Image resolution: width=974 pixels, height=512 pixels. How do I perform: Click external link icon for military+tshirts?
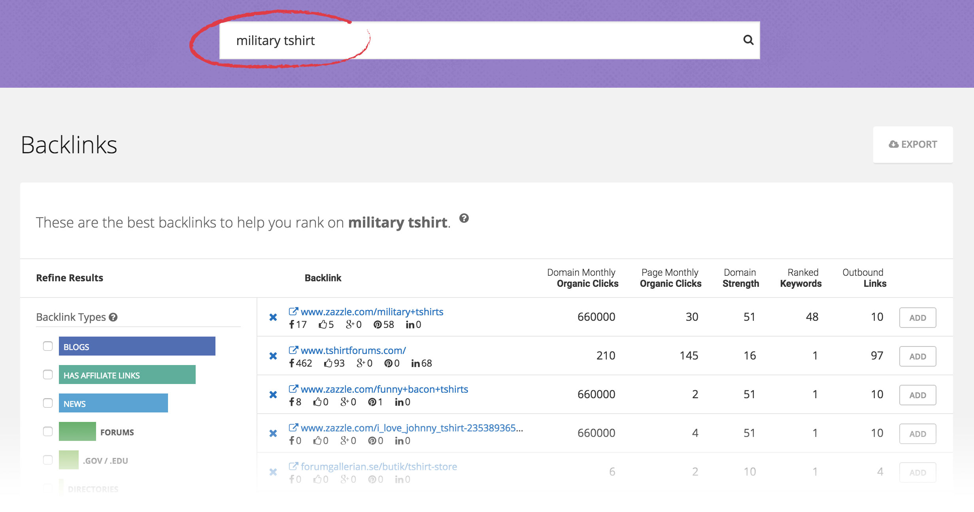click(x=293, y=311)
